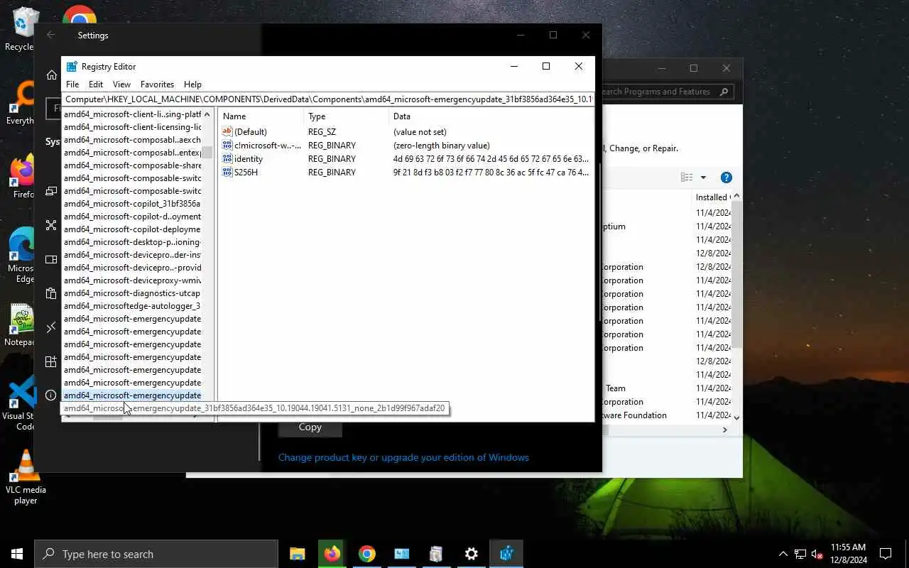Viewport: 909px width, 568px height.
Task: Select the (Default) value icon in the Registry Editor
Action: pyautogui.click(x=227, y=131)
